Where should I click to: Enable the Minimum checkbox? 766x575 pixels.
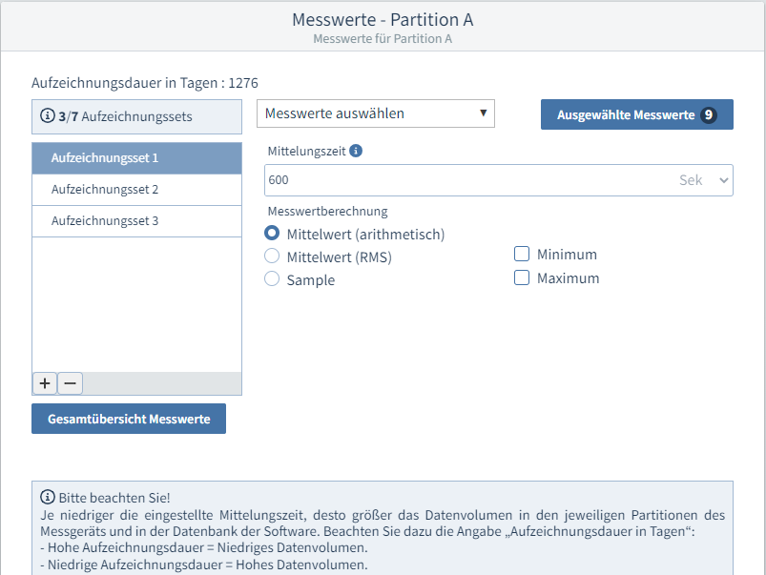coord(522,255)
